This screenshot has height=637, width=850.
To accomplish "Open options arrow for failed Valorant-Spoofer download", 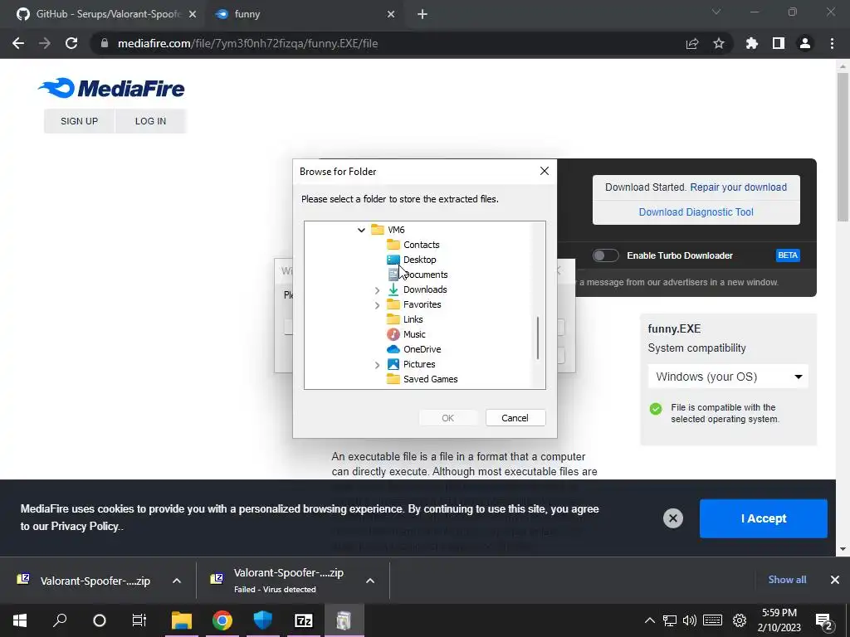I will [370, 581].
